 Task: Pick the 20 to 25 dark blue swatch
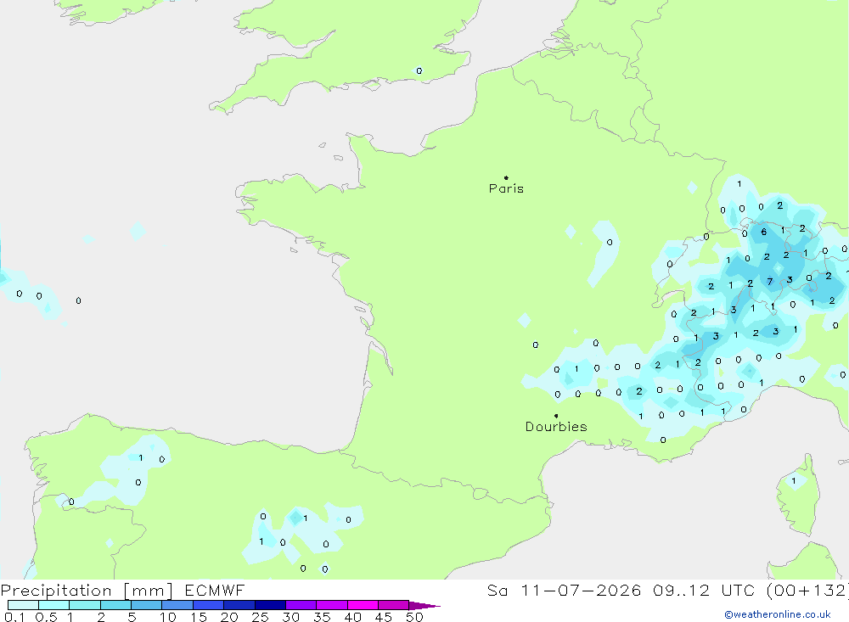click(x=239, y=605)
